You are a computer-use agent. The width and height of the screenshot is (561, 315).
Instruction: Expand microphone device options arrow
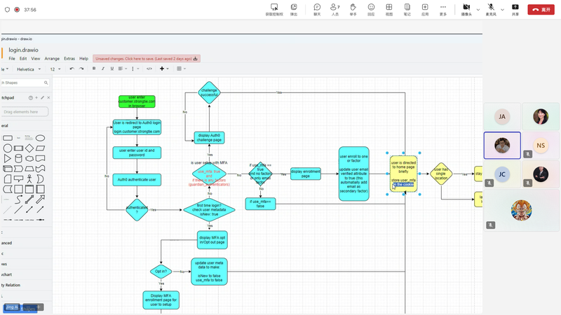pos(502,10)
